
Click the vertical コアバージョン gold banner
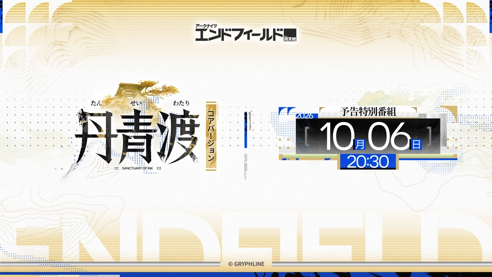(211, 136)
